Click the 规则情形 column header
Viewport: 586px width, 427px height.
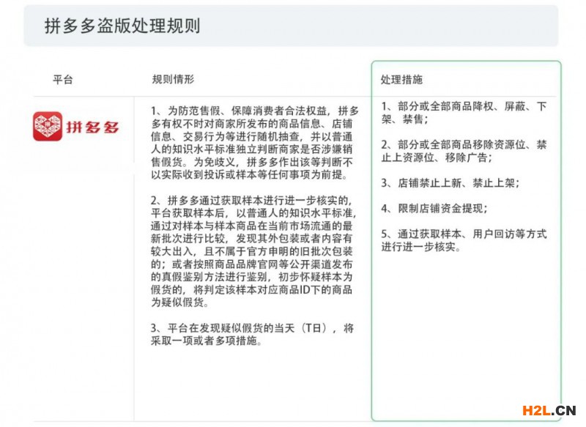[173, 79]
